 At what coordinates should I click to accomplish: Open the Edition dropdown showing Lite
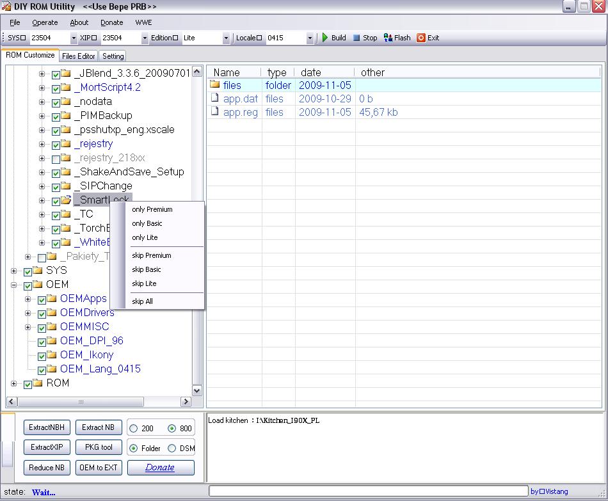226,38
